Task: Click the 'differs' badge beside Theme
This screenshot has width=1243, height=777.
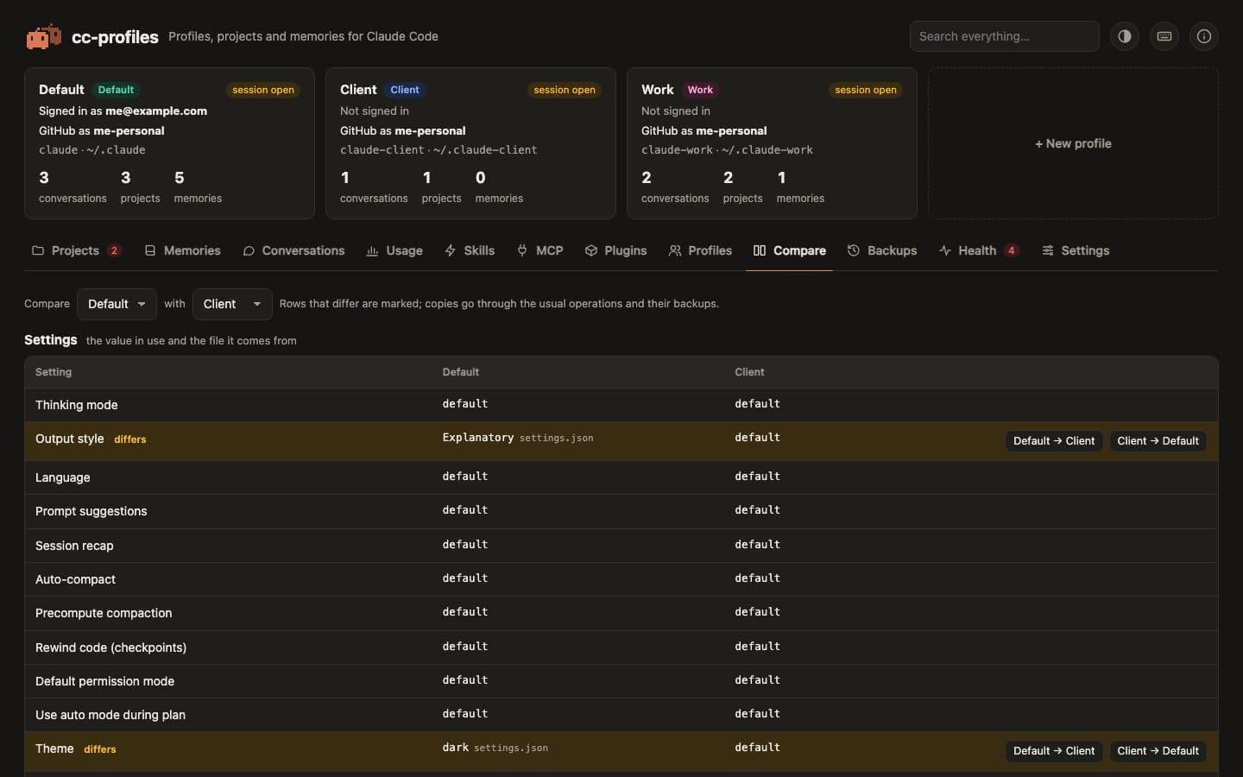Action: tap(100, 749)
